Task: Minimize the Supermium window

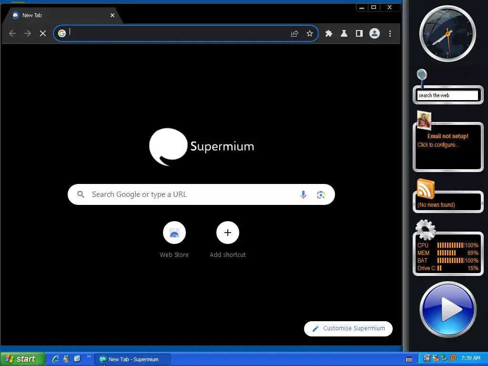Action: (362, 8)
